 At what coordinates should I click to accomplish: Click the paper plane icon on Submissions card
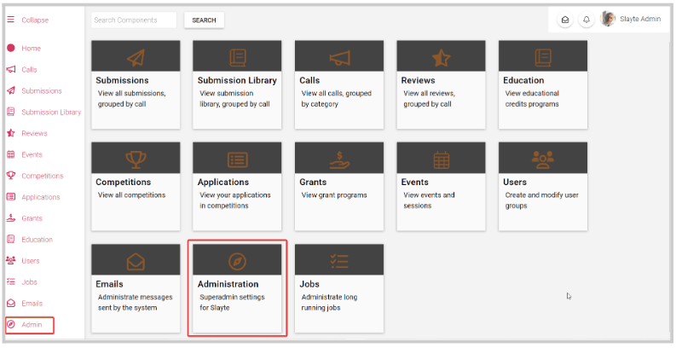[136, 57]
